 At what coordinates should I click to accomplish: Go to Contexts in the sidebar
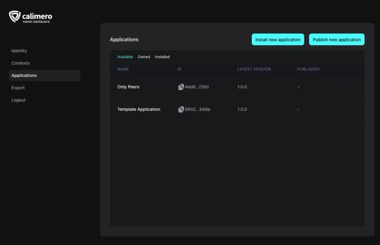tap(20, 63)
